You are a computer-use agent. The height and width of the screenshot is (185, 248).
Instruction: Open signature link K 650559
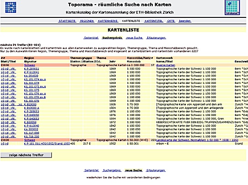(30, 122)
